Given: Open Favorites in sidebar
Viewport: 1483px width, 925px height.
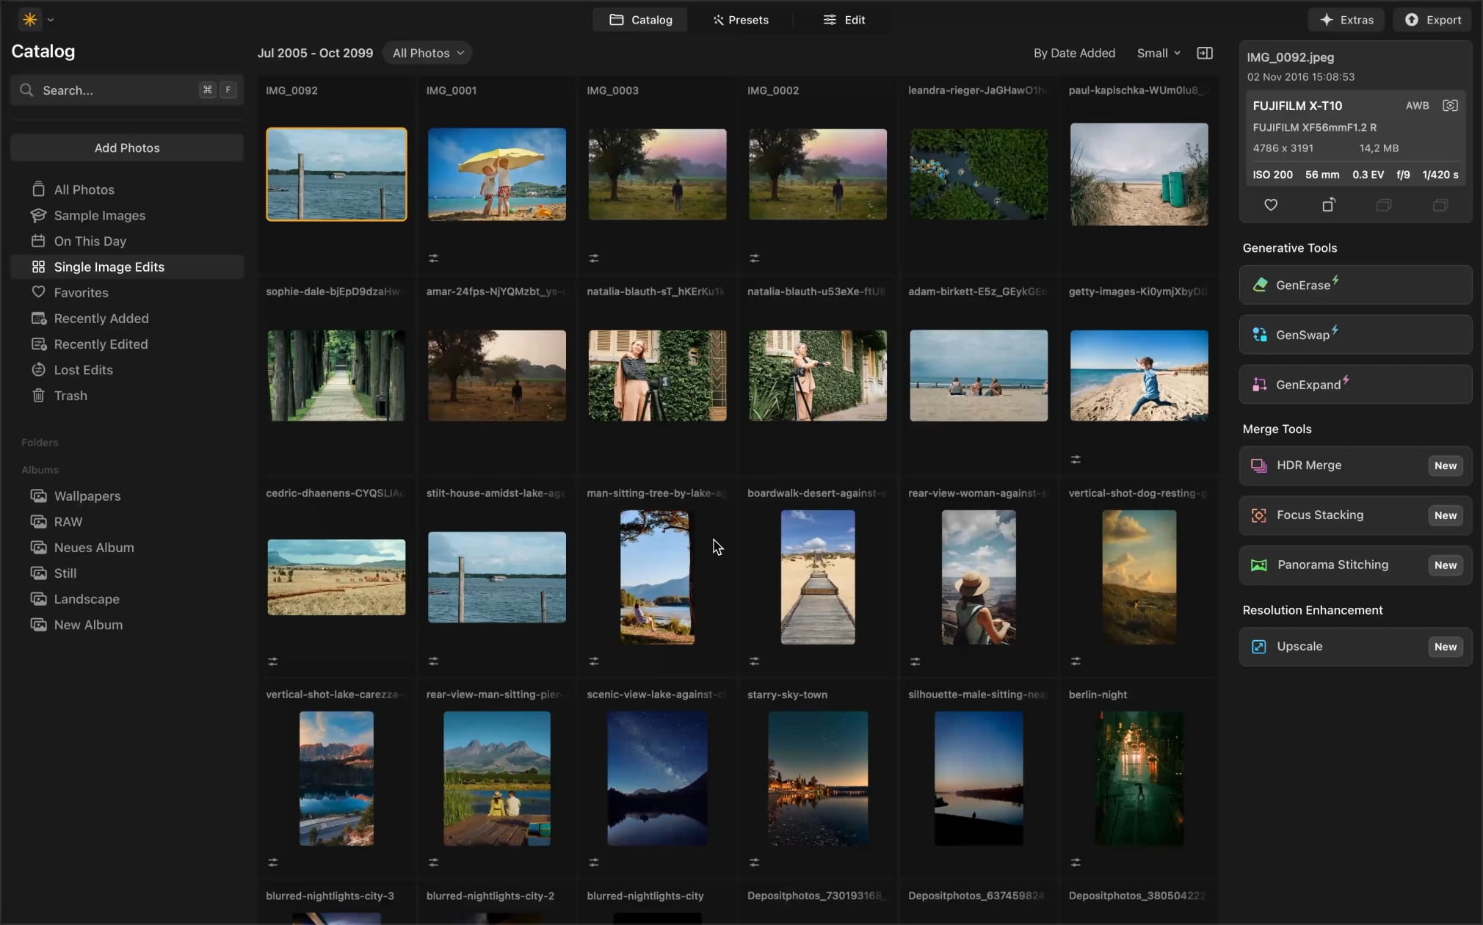Looking at the screenshot, I should click(127, 292).
